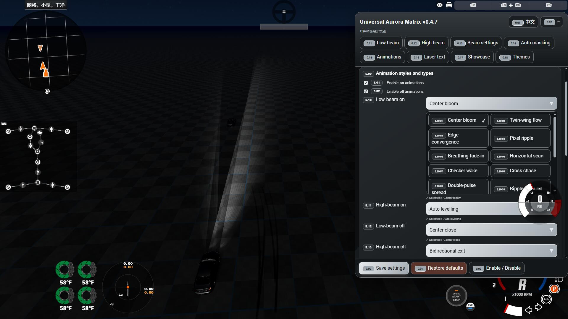
Task: Open the High-beam off Bidirectional exit dropdown
Action: tap(491, 251)
